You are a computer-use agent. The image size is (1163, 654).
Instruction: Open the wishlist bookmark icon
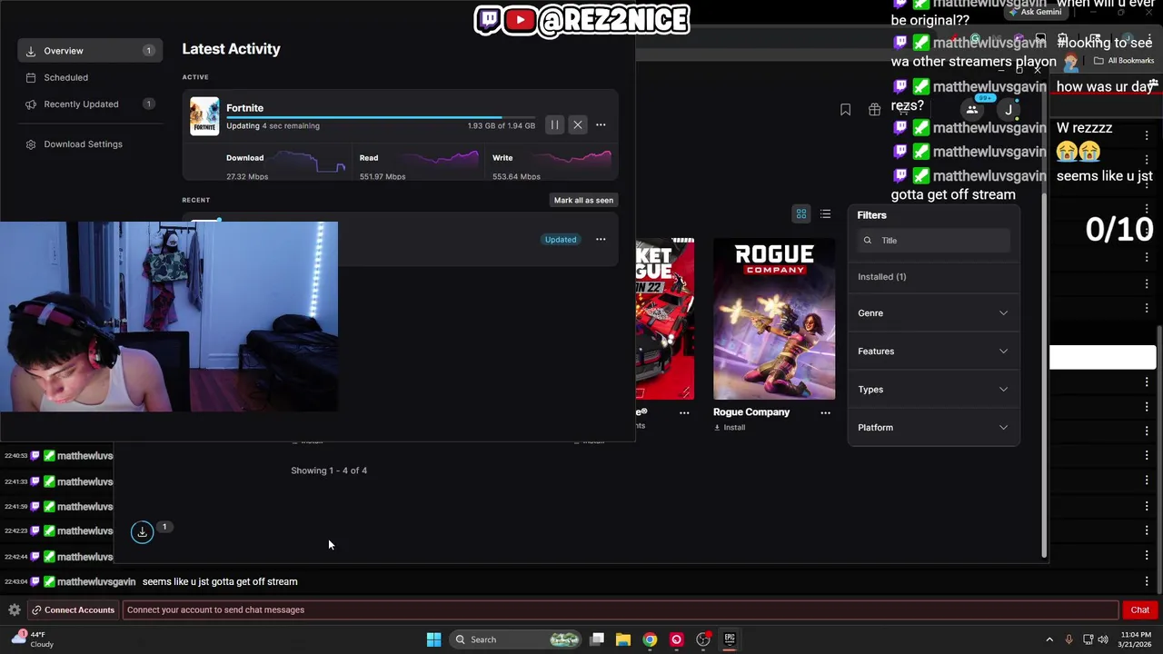point(845,110)
